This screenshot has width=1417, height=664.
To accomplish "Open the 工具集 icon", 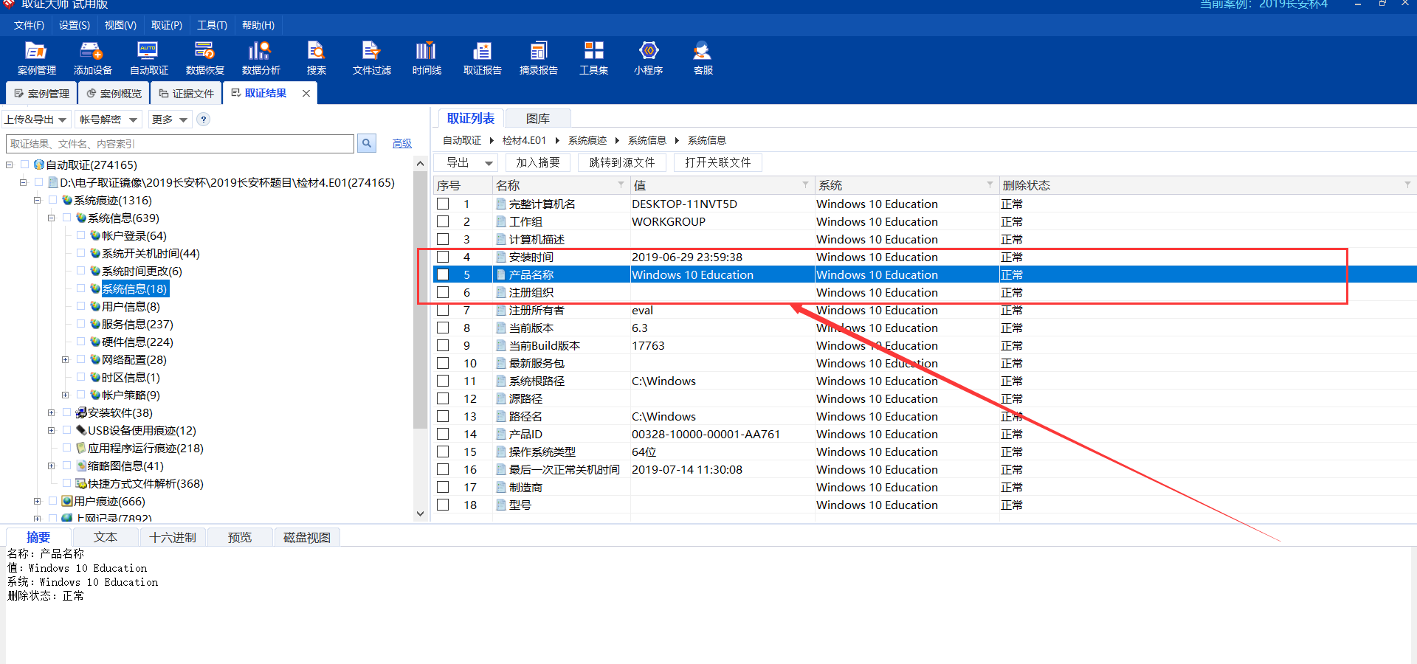I will 593,58.
